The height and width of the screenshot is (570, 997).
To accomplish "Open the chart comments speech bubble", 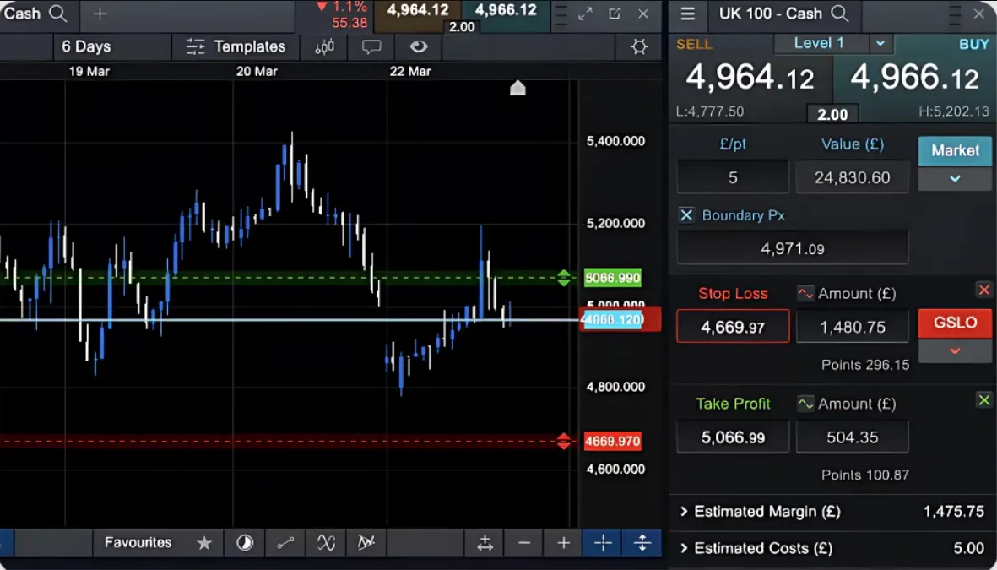I will pyautogui.click(x=371, y=46).
